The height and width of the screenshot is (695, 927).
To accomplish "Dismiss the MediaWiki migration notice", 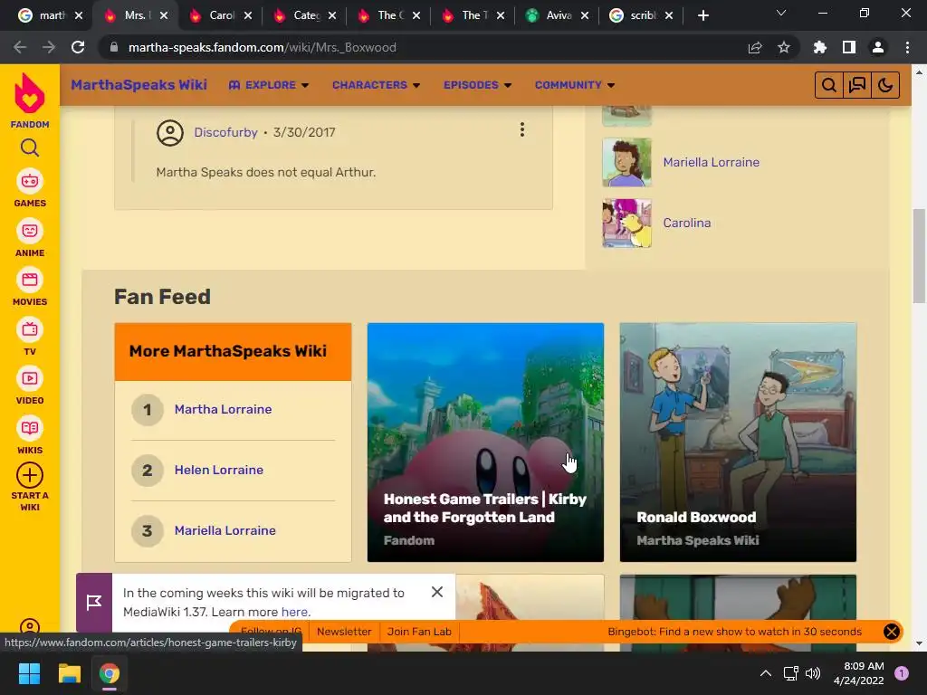I will pyautogui.click(x=437, y=592).
